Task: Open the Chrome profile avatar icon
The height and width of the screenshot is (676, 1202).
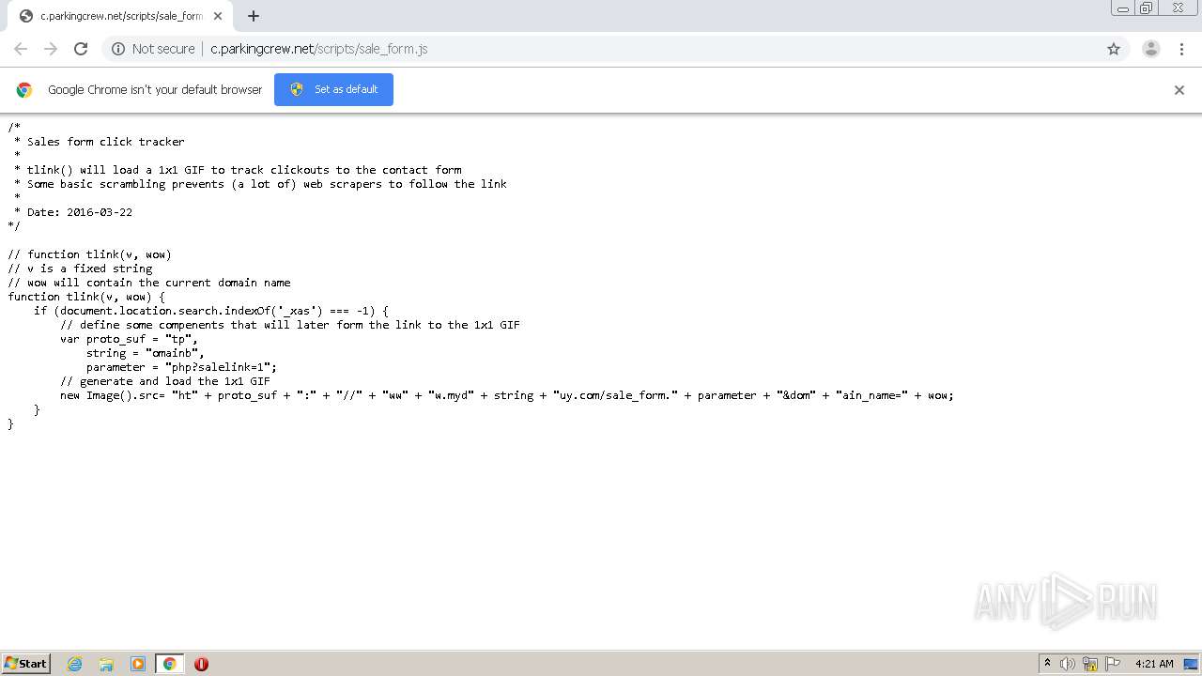Action: point(1151,49)
